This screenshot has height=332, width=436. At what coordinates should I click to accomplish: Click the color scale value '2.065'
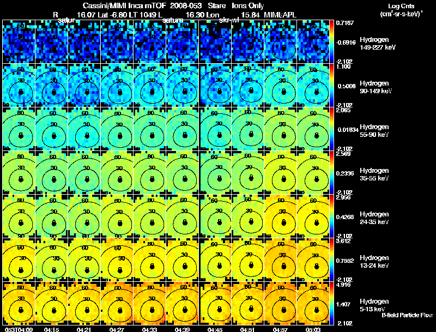tap(343, 110)
